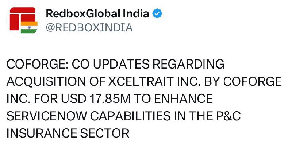Screen dimensions: 292x151
Task: Click the word ACQUISITION in the tweet
Action: point(46,81)
